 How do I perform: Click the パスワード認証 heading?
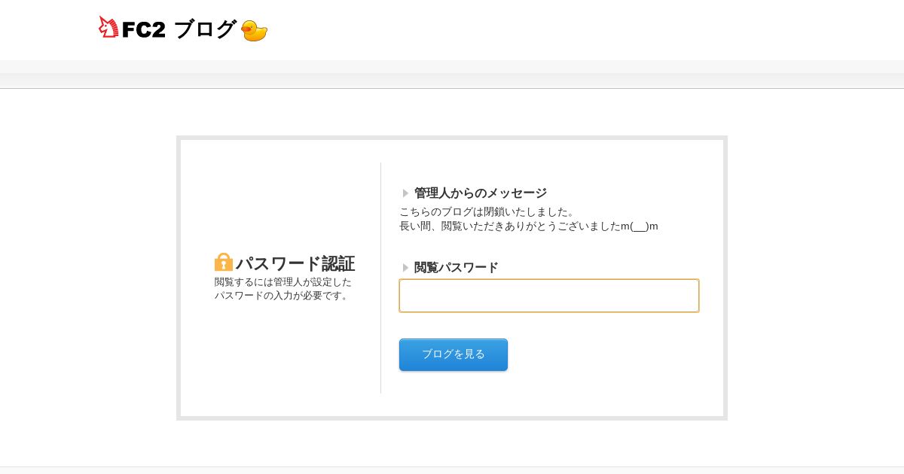click(295, 263)
